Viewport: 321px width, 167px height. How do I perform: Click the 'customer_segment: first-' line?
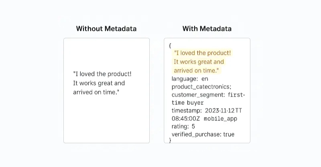(208, 95)
